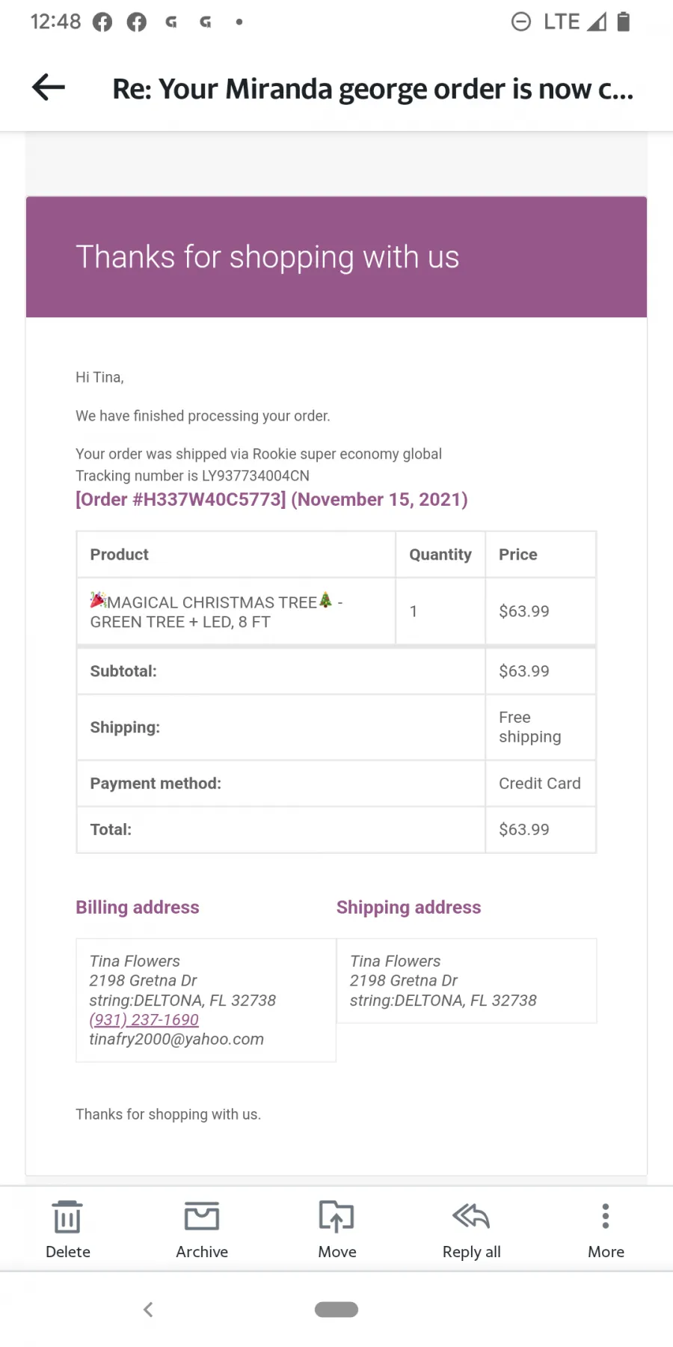Screen dimensions: 673x1347
Task: Tap the Magical Christmas Tree product row
Action: [x=336, y=611]
